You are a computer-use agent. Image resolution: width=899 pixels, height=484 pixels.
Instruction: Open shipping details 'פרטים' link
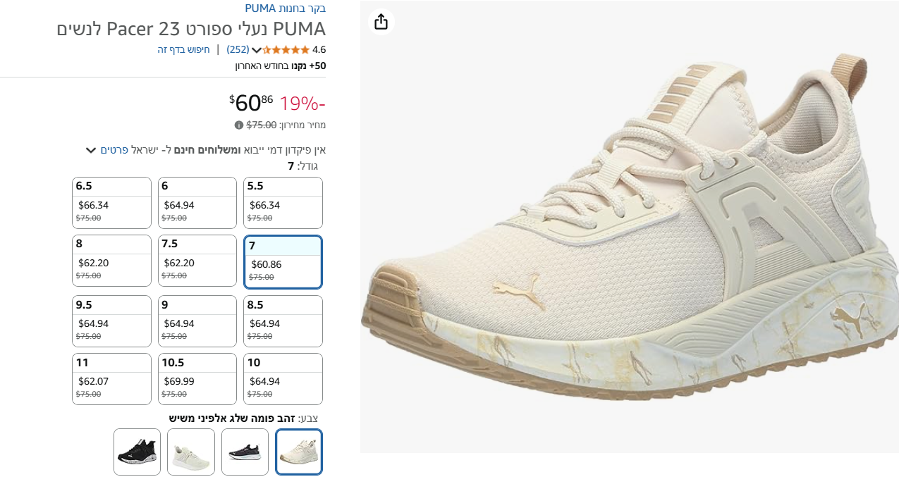tap(114, 150)
